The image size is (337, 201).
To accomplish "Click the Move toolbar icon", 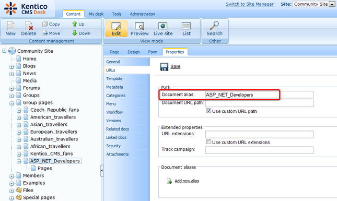I will click(x=45, y=33).
